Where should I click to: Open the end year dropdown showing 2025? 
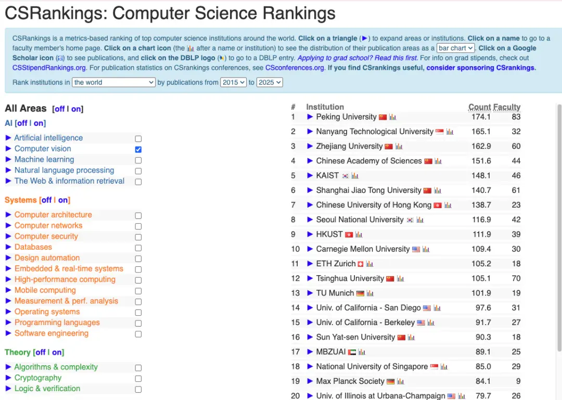(x=270, y=82)
